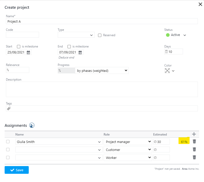Click the Deduce end link
This screenshot has height=182, width=204.
click(x=66, y=58)
